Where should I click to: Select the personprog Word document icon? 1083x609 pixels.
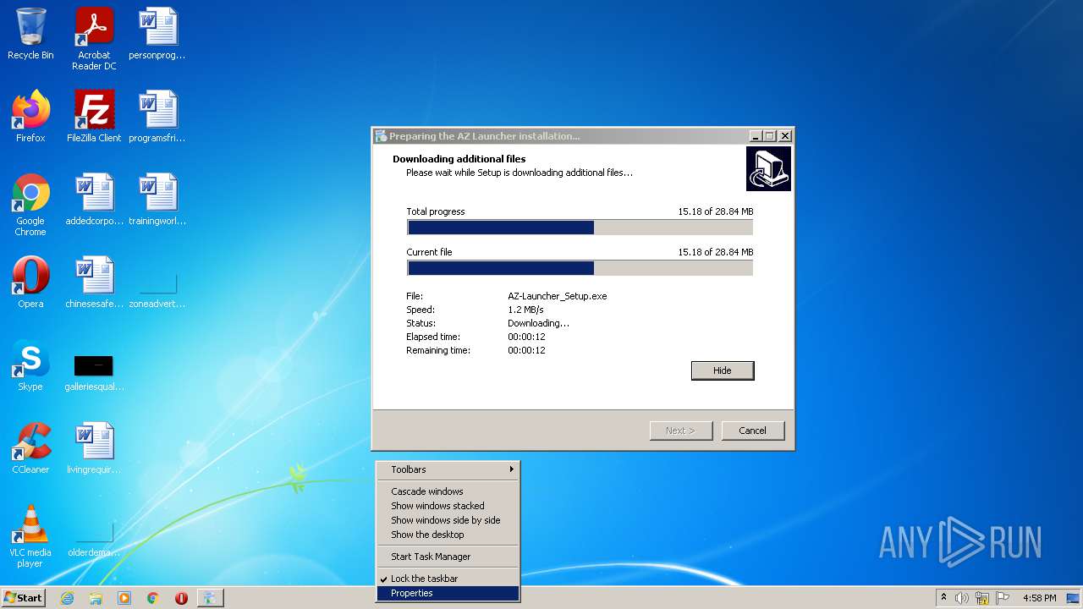(157, 34)
